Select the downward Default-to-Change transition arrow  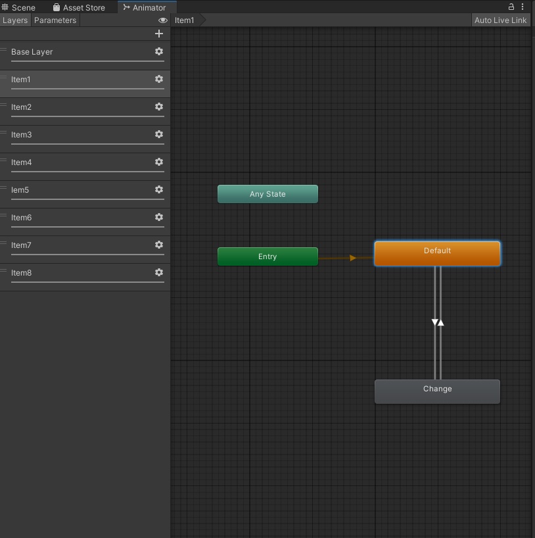tap(435, 322)
